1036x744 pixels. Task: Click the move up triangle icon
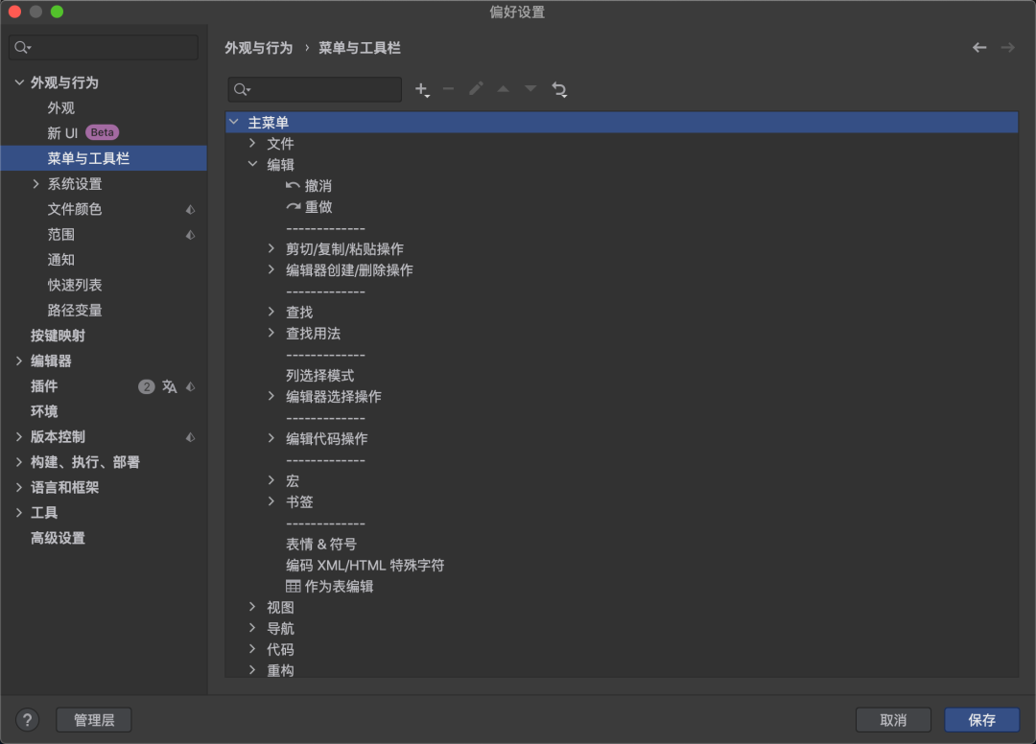[x=504, y=88]
